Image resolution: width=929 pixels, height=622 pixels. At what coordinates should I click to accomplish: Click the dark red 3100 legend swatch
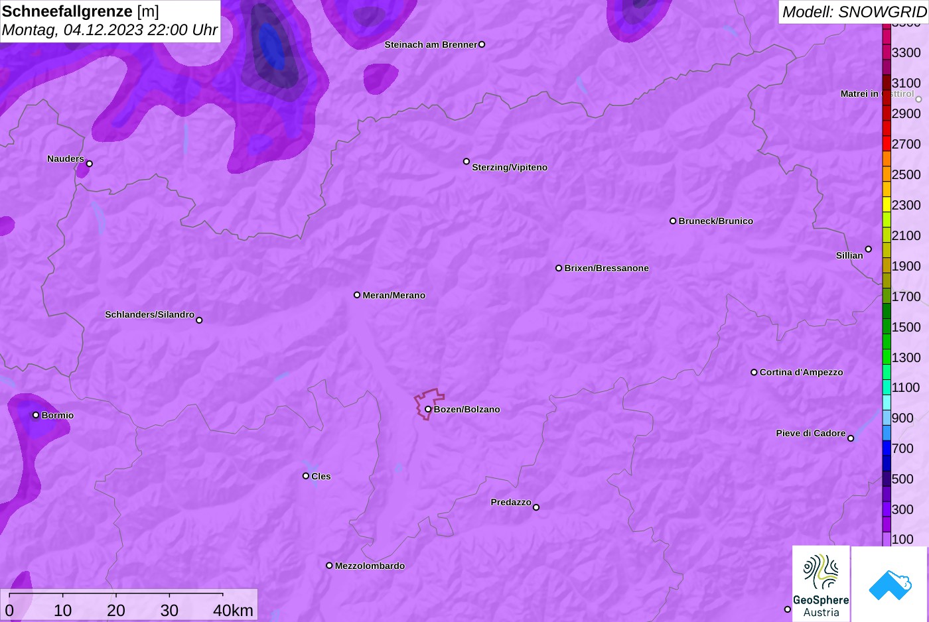(887, 83)
